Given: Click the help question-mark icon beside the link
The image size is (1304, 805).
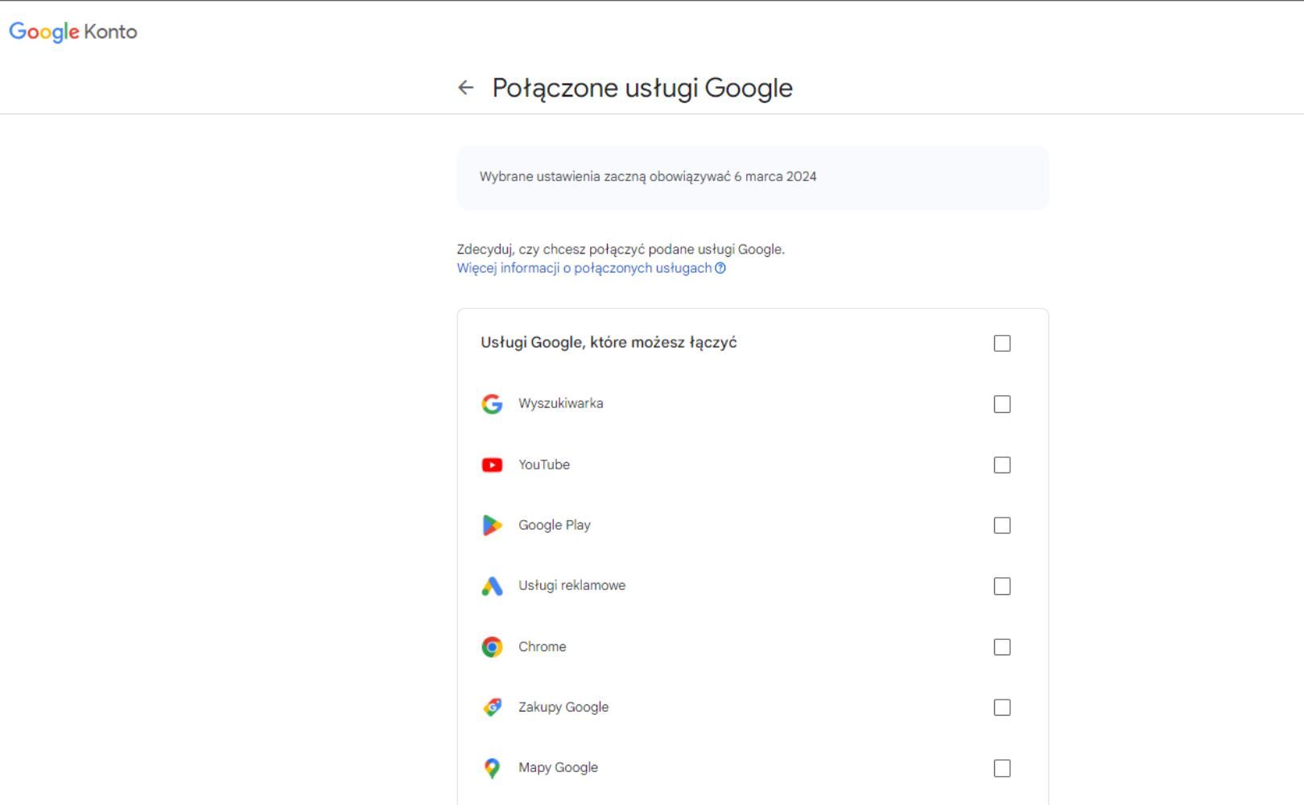Looking at the screenshot, I should tap(720, 268).
